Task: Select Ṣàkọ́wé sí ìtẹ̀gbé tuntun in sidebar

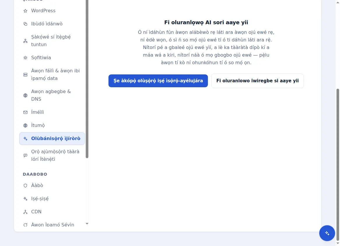Action: pyautogui.click(x=52, y=41)
